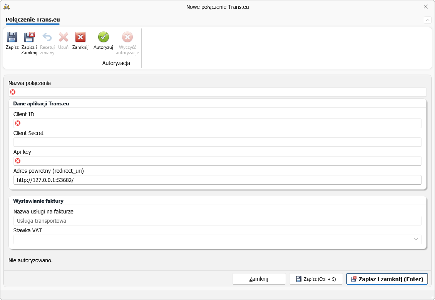
Task: Click the 'Stawka VAT' label
Action: click(x=27, y=230)
